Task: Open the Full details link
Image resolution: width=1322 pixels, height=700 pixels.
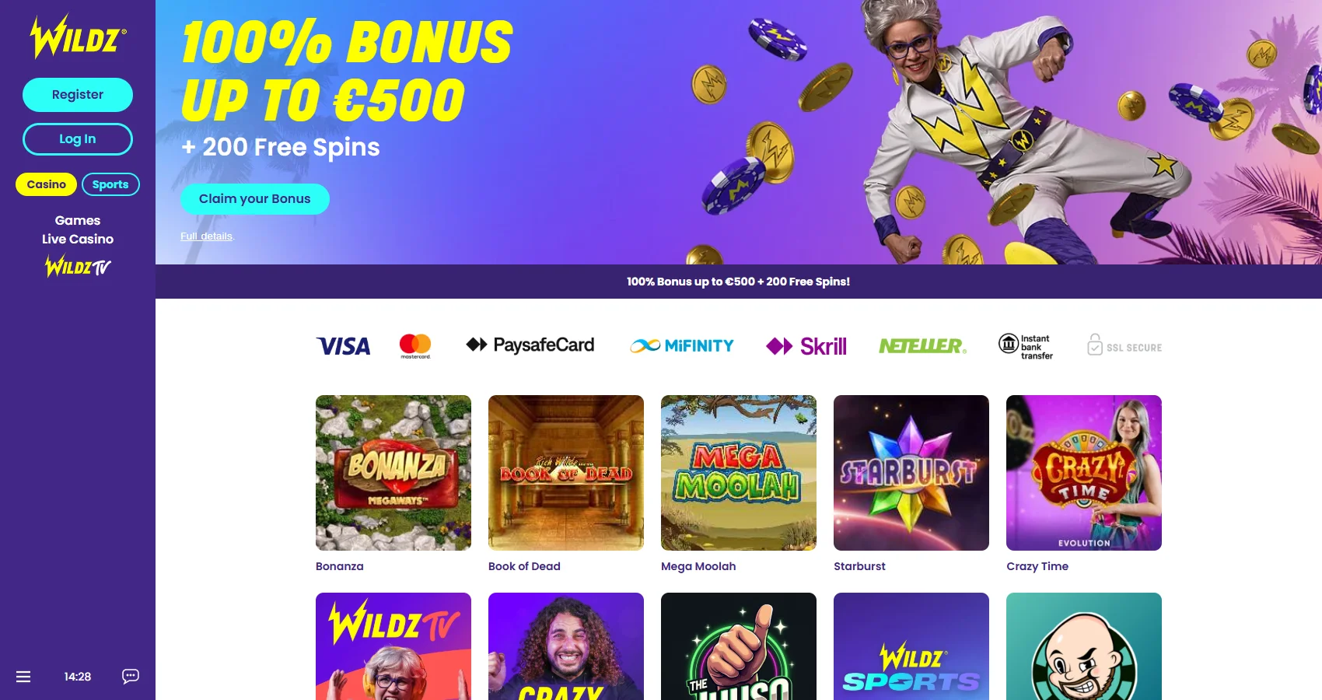Action: (x=207, y=236)
